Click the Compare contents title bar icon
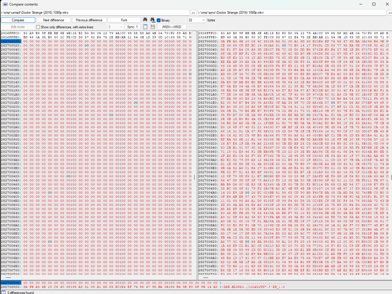This screenshot has width=392, height=294. tap(5, 4)
